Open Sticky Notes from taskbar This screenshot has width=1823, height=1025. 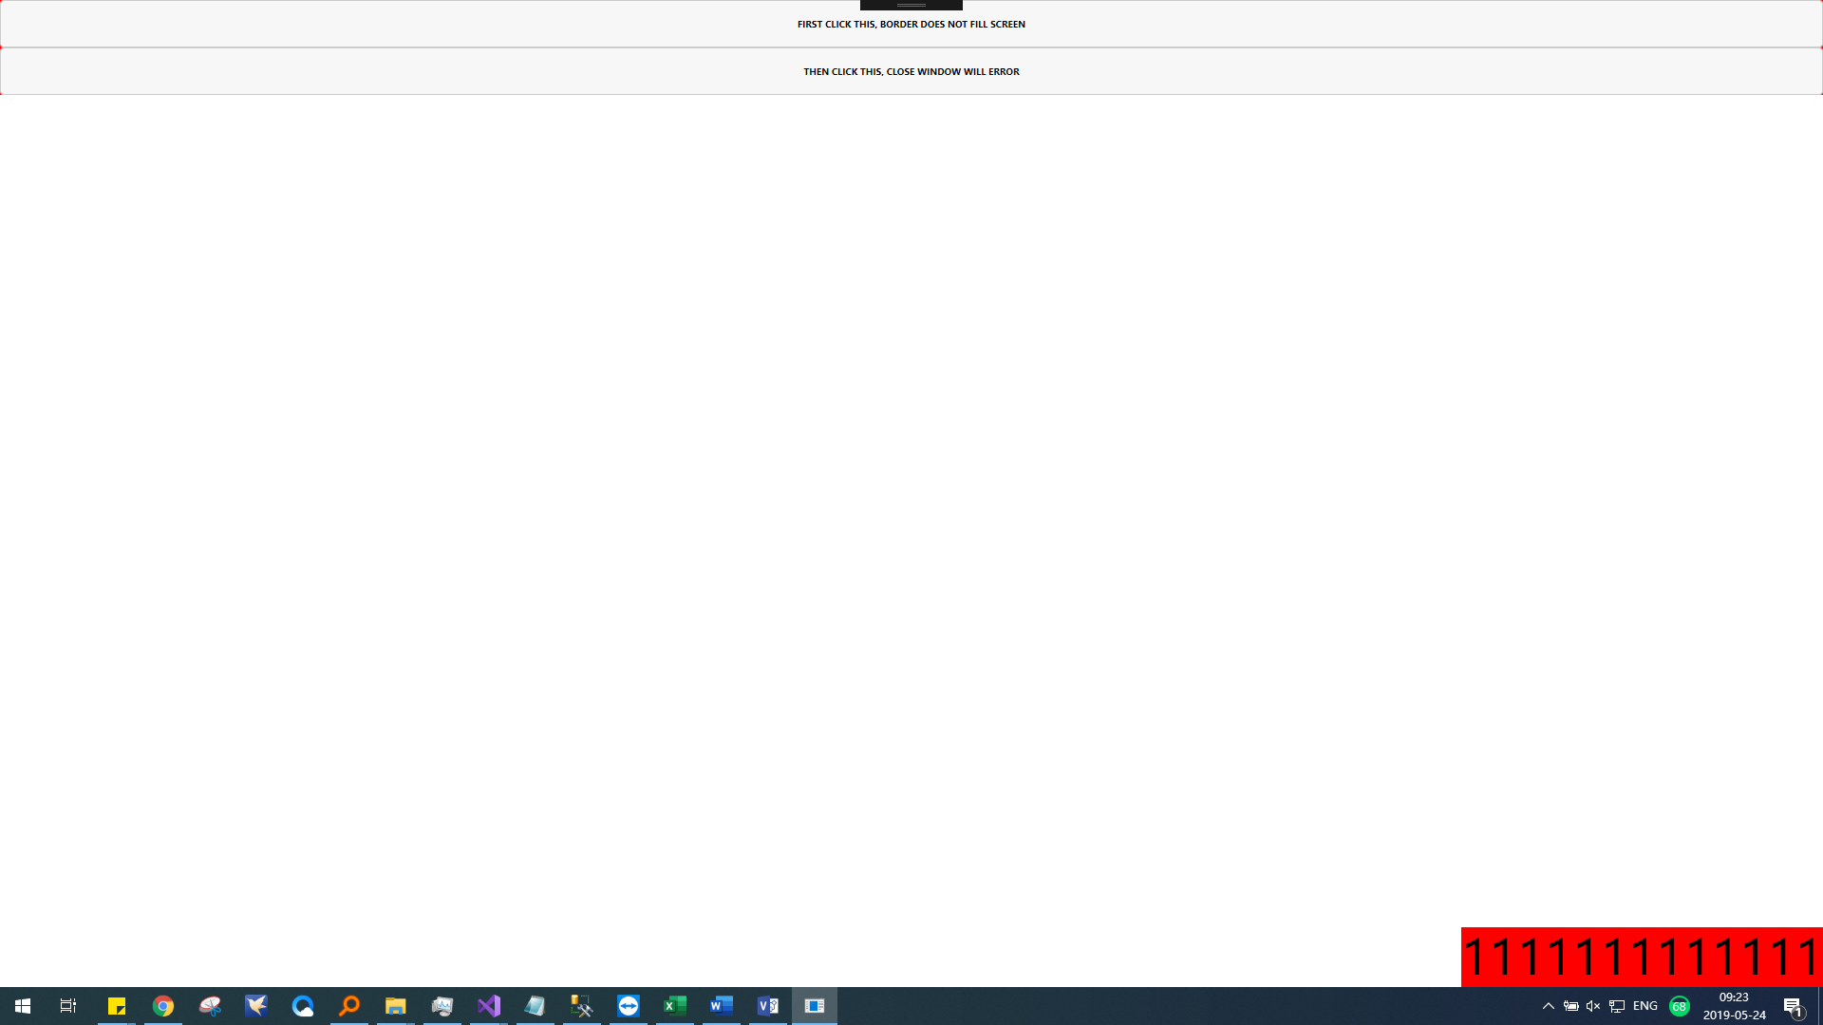click(117, 1006)
